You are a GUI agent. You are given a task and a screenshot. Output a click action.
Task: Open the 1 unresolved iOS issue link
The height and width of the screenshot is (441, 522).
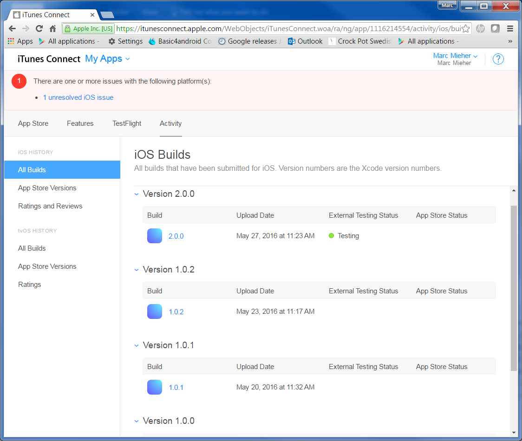point(78,97)
